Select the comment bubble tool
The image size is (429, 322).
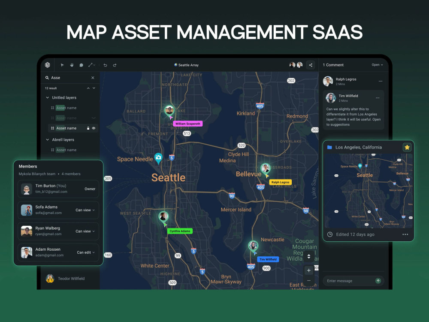(x=81, y=65)
